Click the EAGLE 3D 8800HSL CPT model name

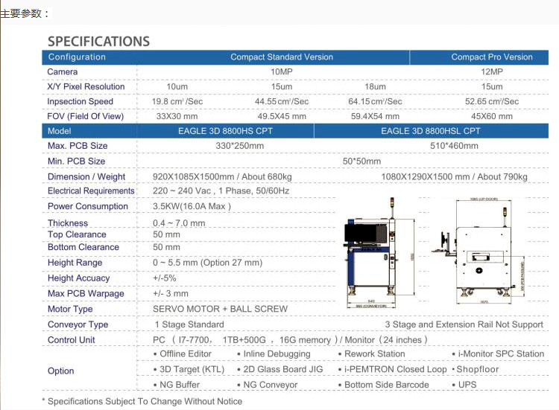pos(430,131)
